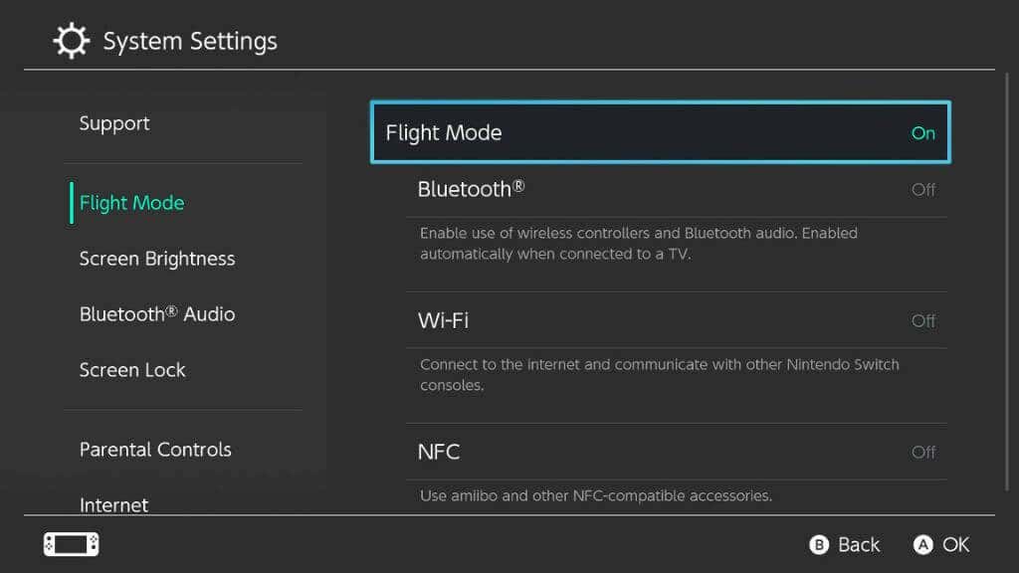Open Parental Controls section
This screenshot has height=573, width=1019.
[x=155, y=450]
